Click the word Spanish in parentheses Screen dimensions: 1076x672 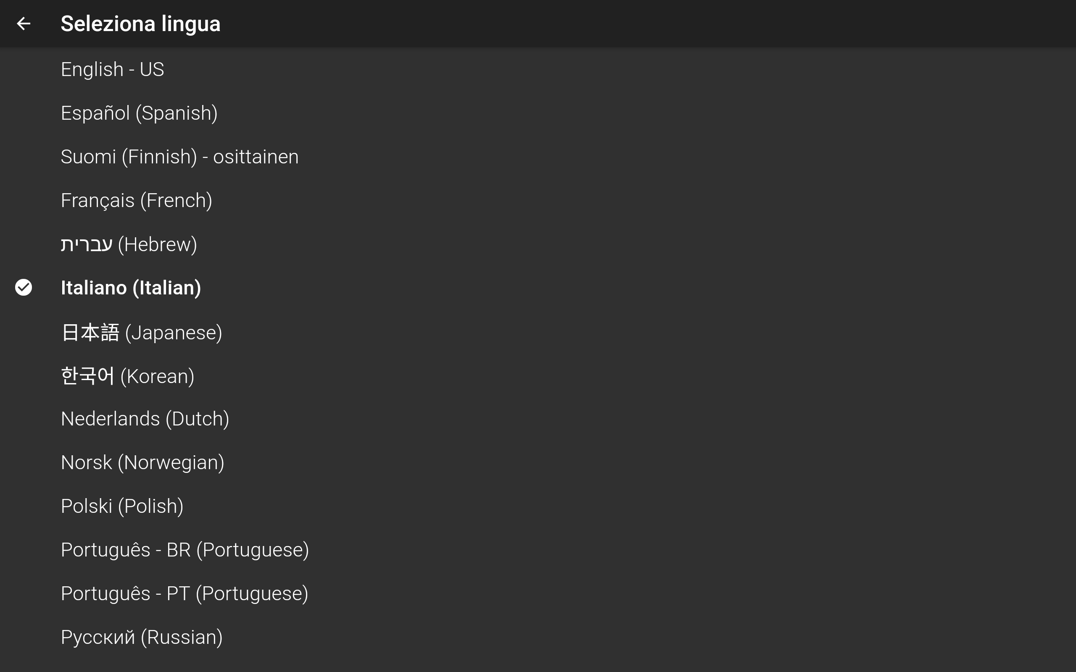(177, 113)
